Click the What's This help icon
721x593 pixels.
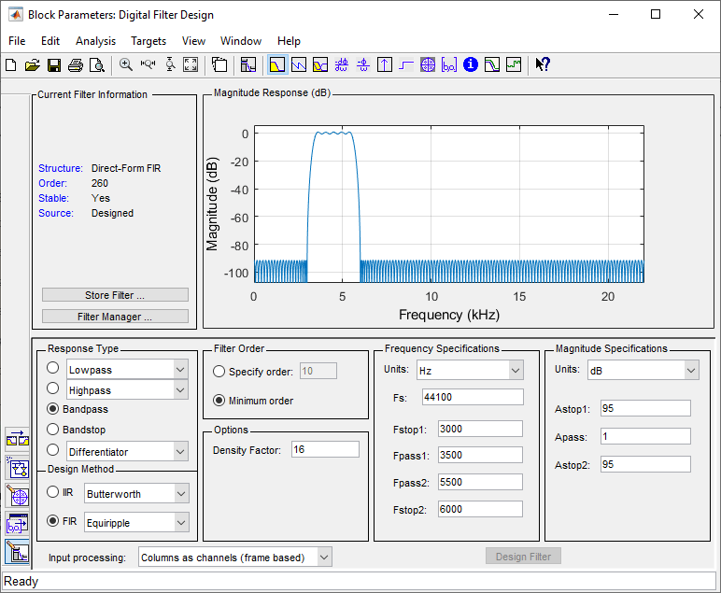543,65
